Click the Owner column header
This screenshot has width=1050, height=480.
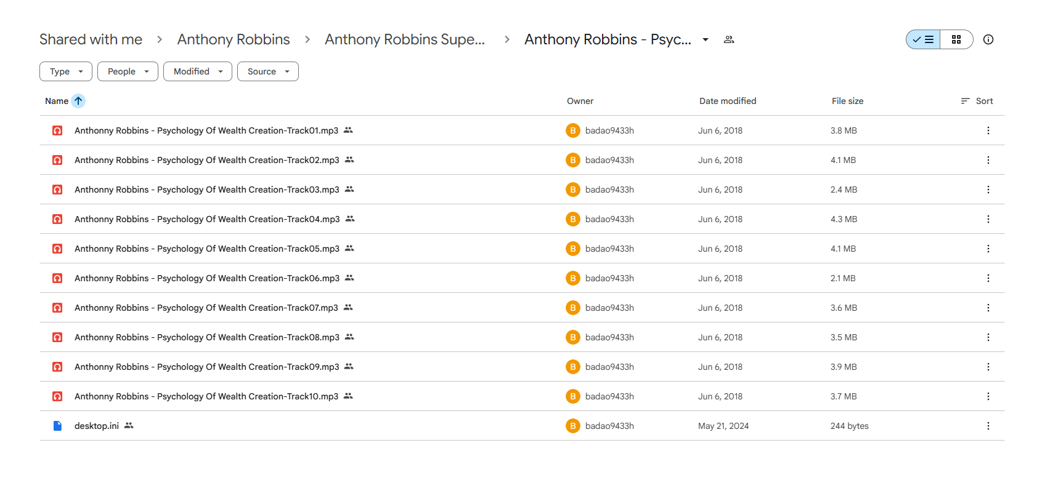pyautogui.click(x=580, y=101)
